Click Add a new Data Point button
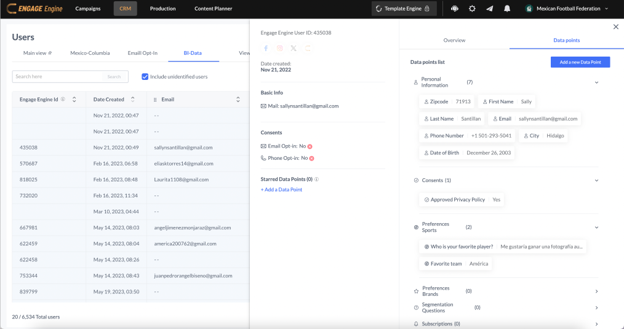Viewport: 624px width, 329px height. pyautogui.click(x=580, y=62)
